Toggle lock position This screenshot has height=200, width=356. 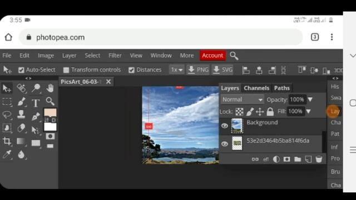(x=260, y=112)
